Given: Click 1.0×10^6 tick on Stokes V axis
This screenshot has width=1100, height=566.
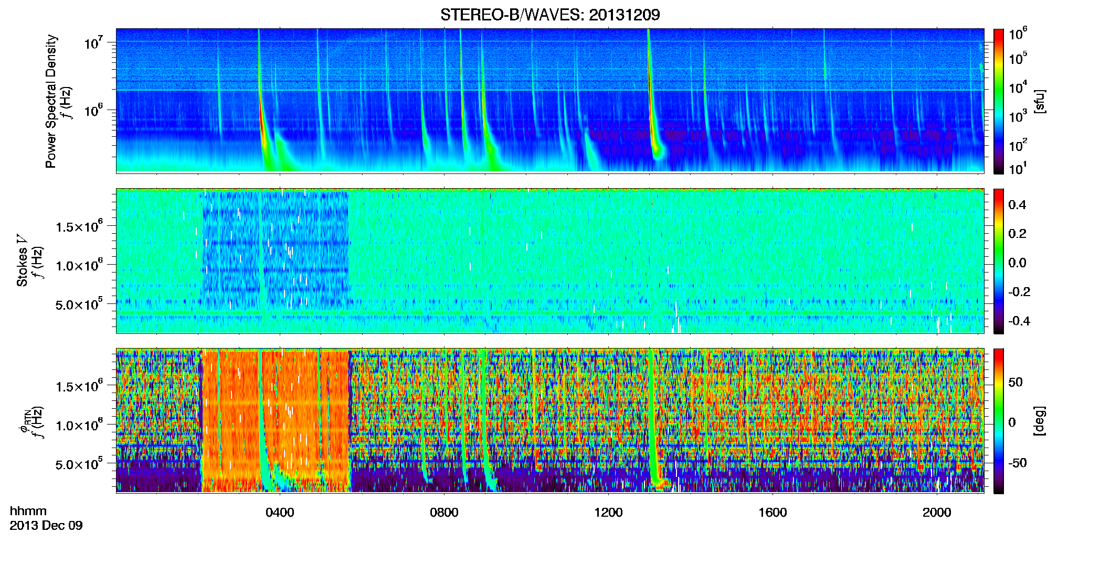Looking at the screenshot, I should (79, 265).
